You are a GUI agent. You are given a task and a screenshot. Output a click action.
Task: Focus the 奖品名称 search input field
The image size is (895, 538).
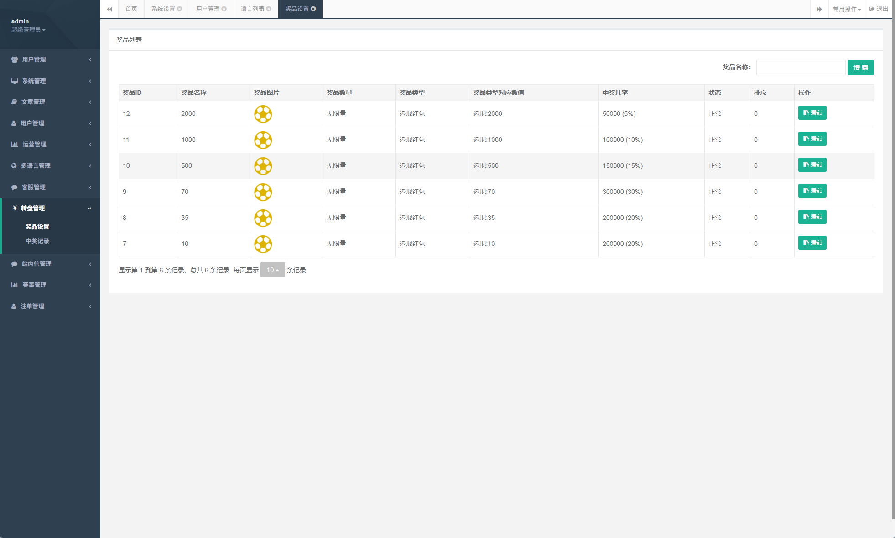[801, 68]
